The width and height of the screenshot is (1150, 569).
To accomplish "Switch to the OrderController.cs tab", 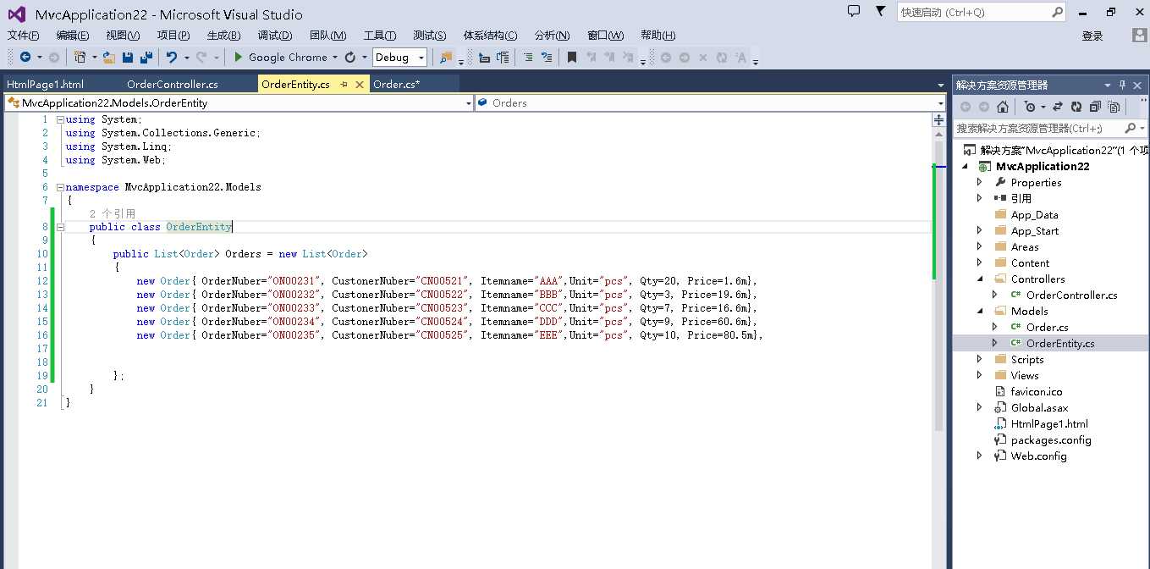I will tap(173, 84).
